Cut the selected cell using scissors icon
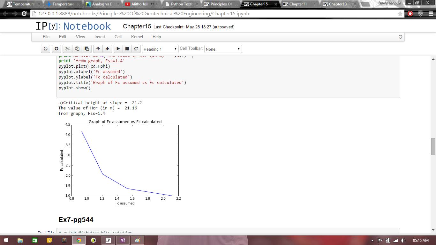Screen dimensions: 436x245 point(67,49)
